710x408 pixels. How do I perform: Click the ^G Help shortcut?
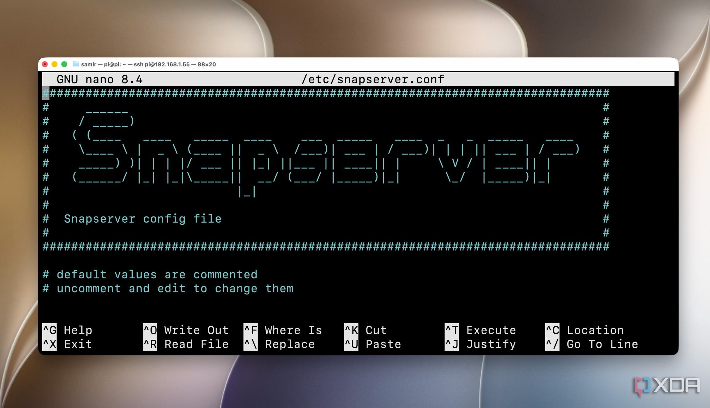(x=67, y=330)
